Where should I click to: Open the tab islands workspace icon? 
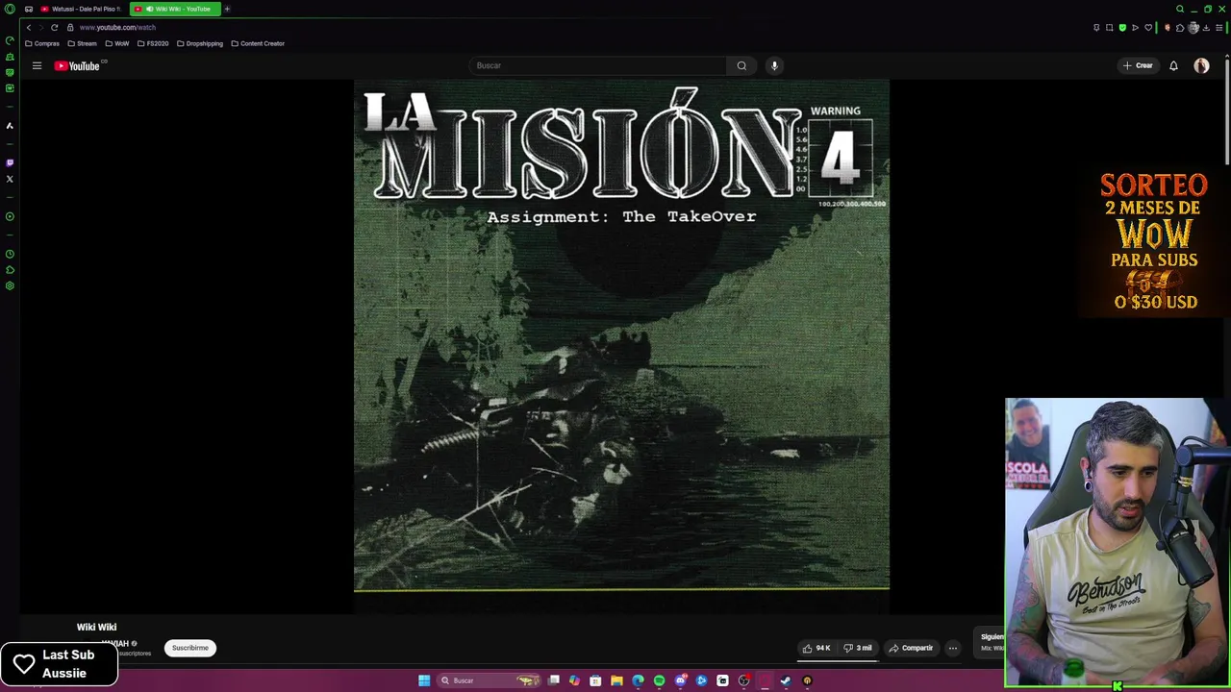coord(29,9)
